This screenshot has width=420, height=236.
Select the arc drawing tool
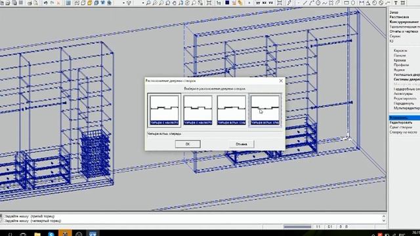(x=312, y=3)
